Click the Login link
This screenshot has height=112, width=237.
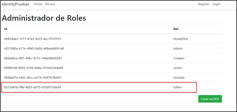tap(216, 4)
